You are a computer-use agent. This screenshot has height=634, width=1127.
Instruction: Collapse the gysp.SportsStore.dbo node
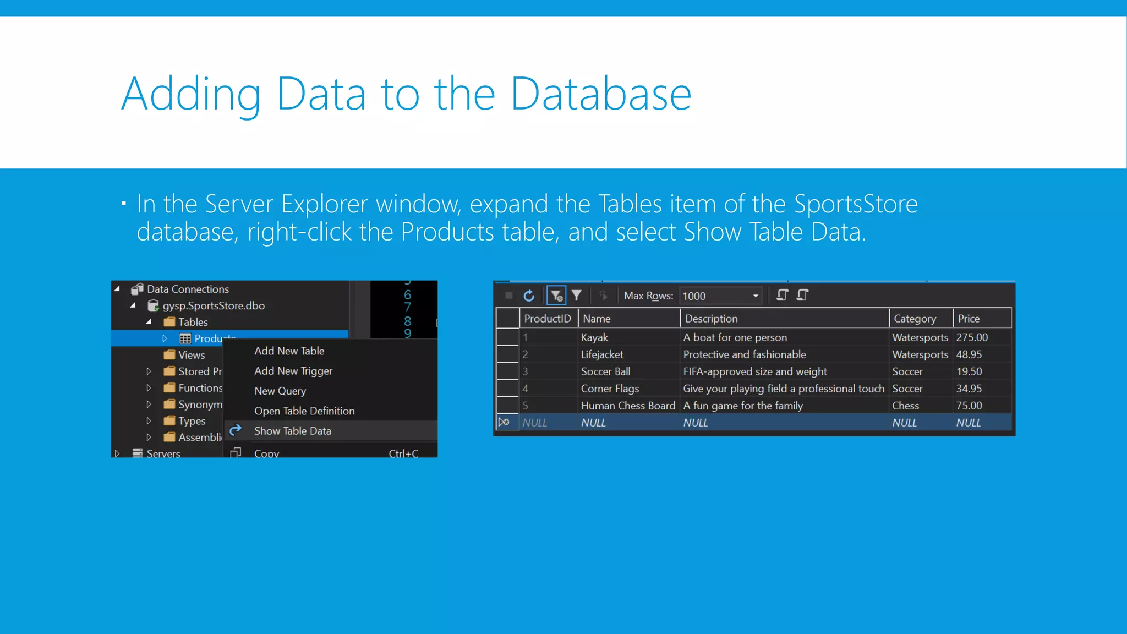[x=133, y=305]
